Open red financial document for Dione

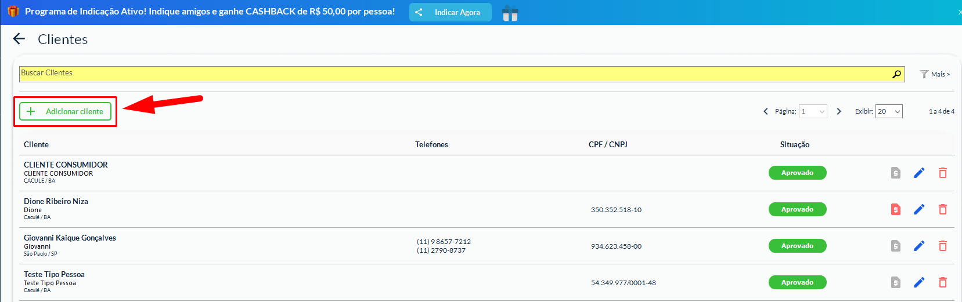[x=896, y=209]
